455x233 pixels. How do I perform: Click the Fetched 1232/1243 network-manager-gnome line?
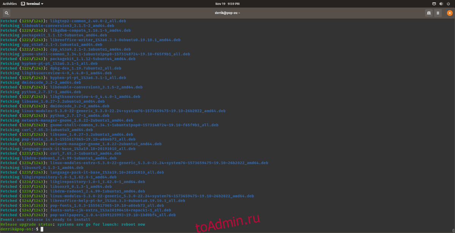click(x=81, y=144)
